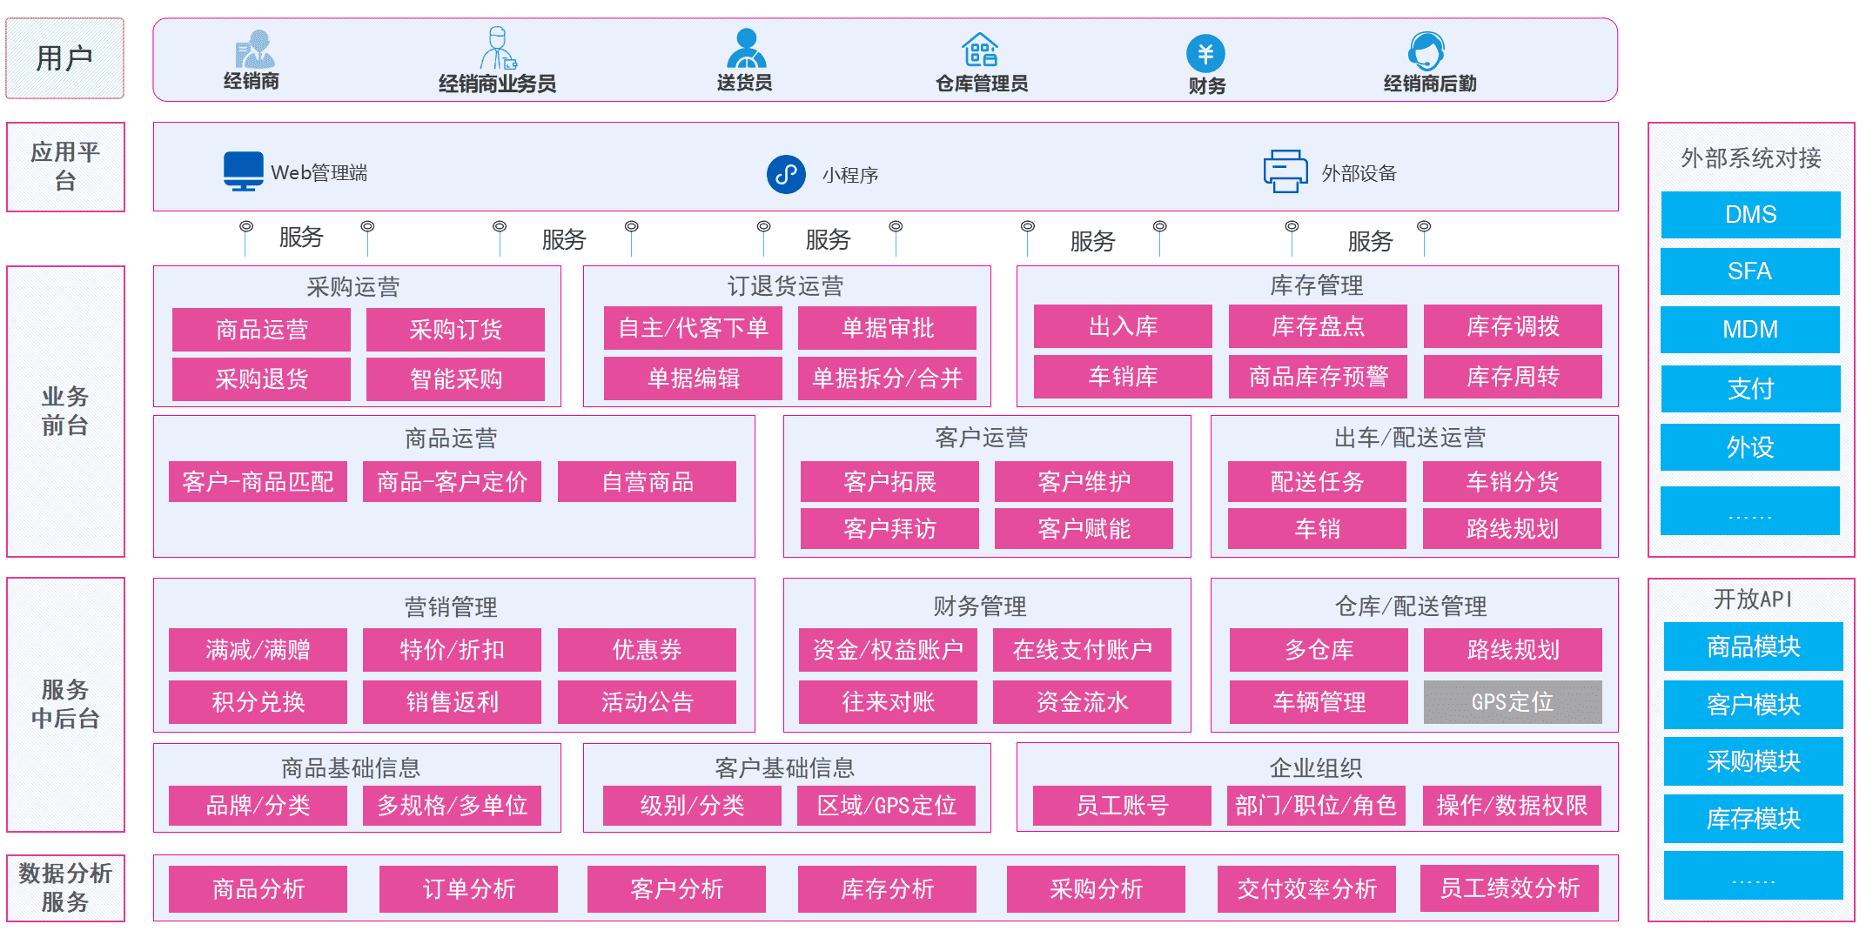This screenshot has height=931, width=1866.
Task: Click the 经销商 dealer user icon
Action: click(x=254, y=50)
